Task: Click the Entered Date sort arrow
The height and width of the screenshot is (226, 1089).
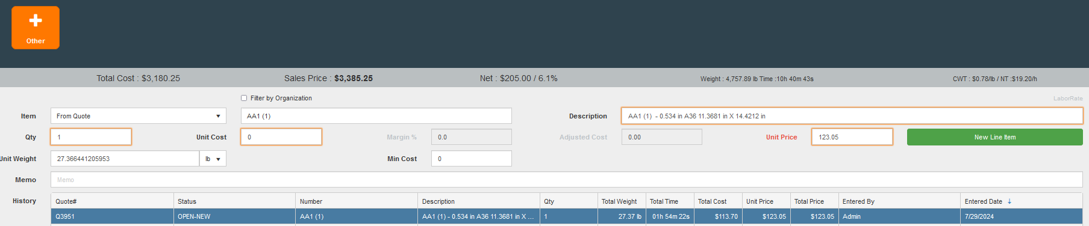Action: pos(1009,201)
